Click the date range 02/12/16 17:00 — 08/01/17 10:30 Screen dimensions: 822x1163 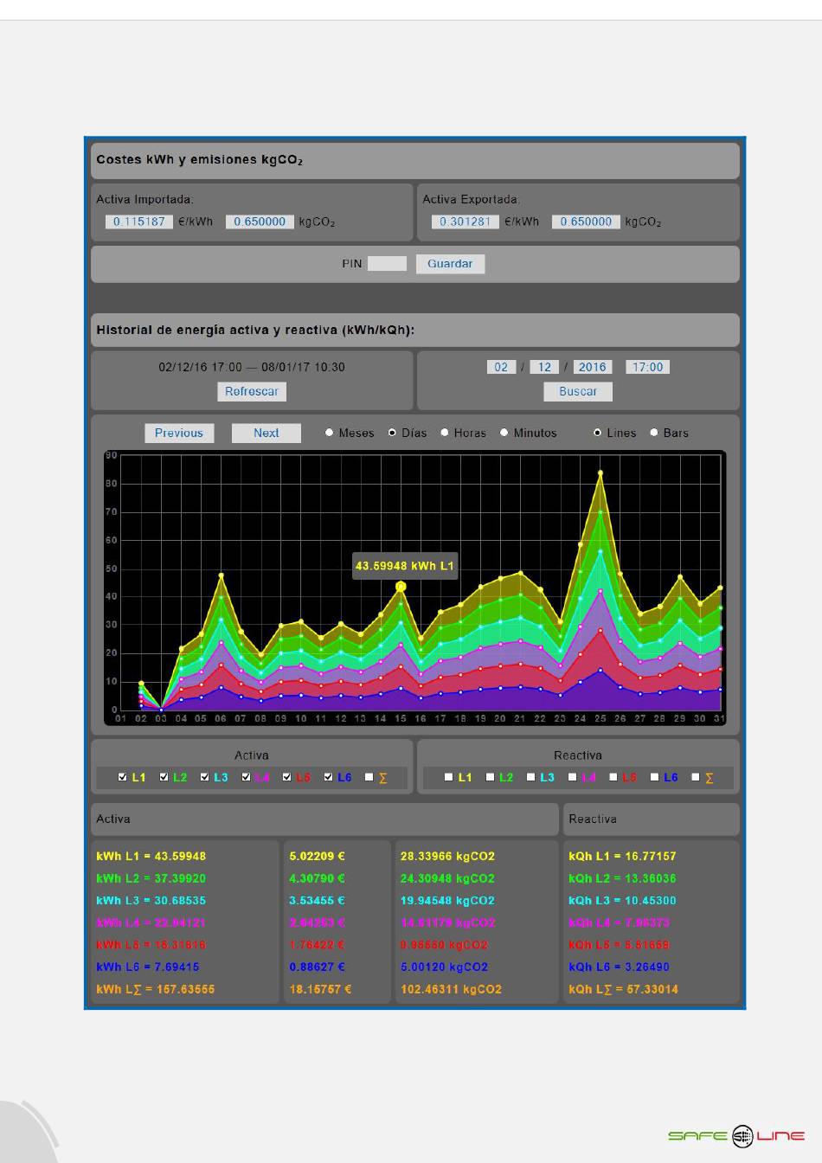click(x=252, y=367)
